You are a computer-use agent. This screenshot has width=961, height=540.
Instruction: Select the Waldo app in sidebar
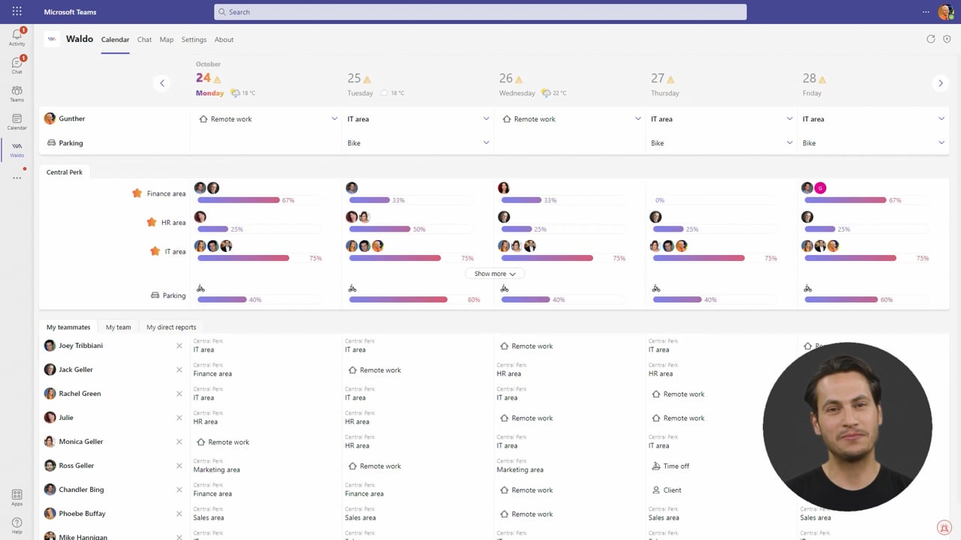17,149
